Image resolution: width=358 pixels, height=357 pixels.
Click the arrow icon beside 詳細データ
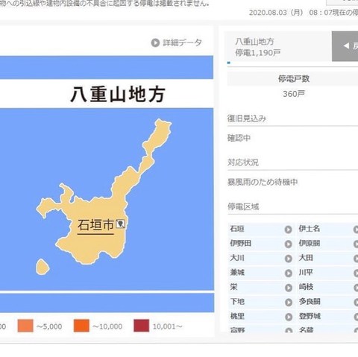(x=155, y=42)
